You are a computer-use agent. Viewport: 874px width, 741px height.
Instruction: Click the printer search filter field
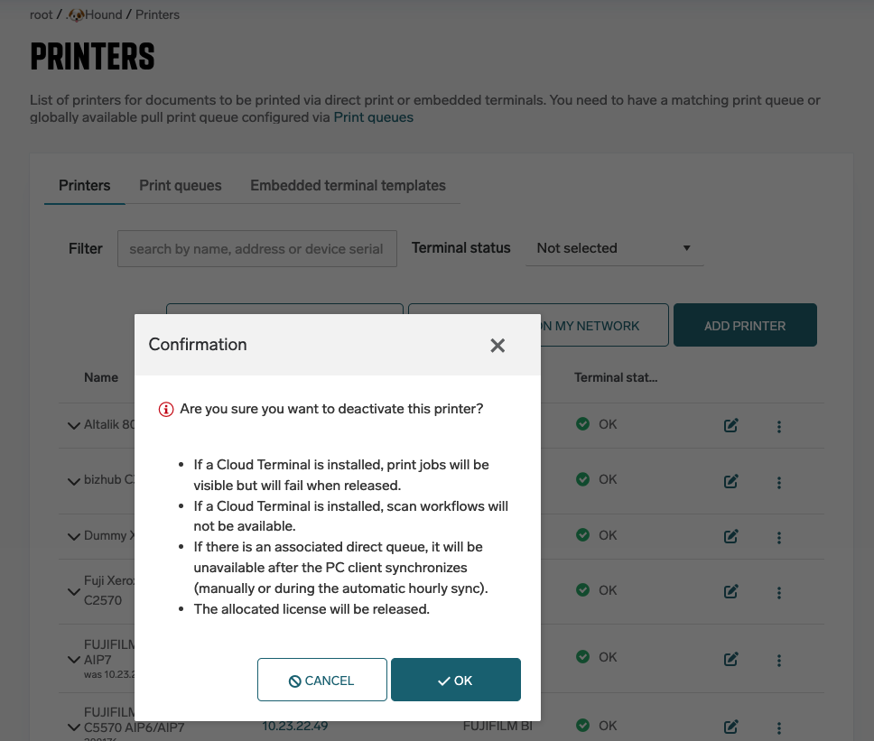point(257,248)
